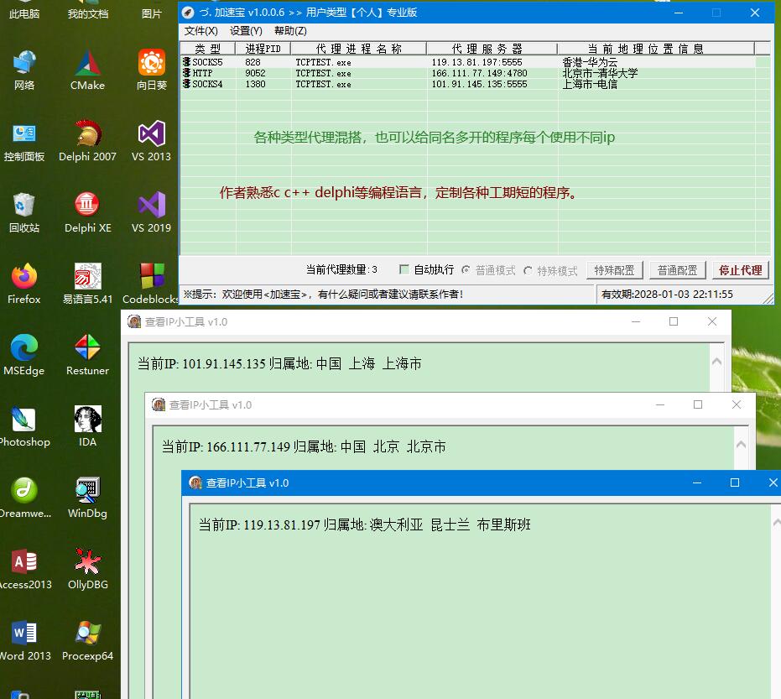
Task: Sort by the 代理服务器 column header
Action: [x=492, y=49]
